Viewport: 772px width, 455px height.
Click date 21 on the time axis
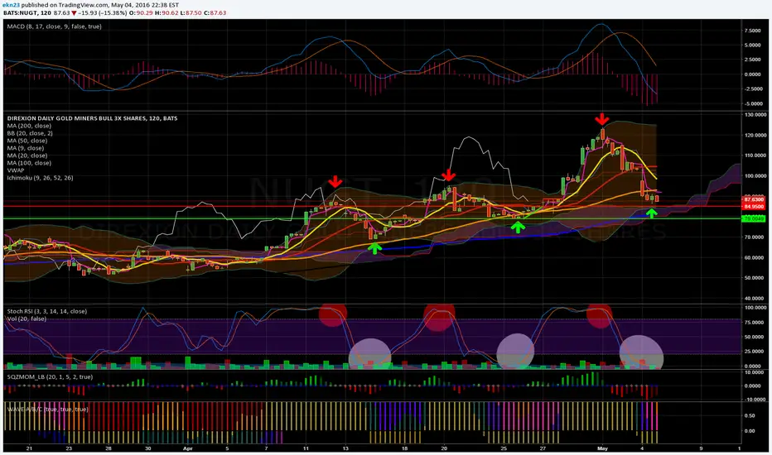click(29, 448)
